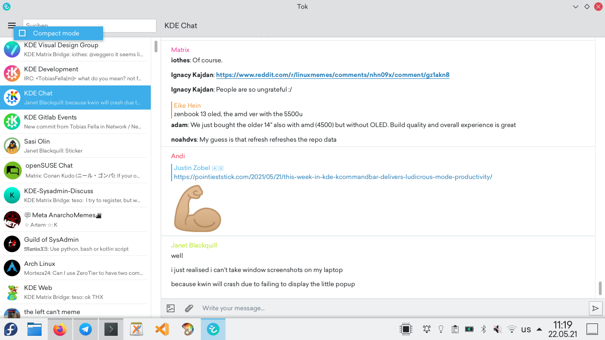The width and height of the screenshot is (605, 340).
Task: Click the Arch Linux logo avatar
Action: pyautogui.click(x=12, y=268)
